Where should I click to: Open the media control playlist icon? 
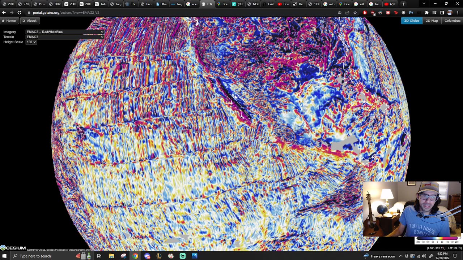click(x=434, y=13)
